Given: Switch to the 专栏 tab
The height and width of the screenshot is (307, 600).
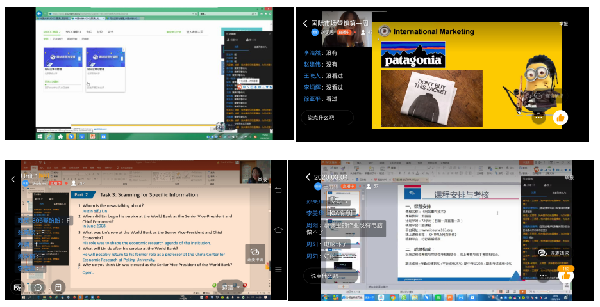Looking at the screenshot, I should click(88, 32).
